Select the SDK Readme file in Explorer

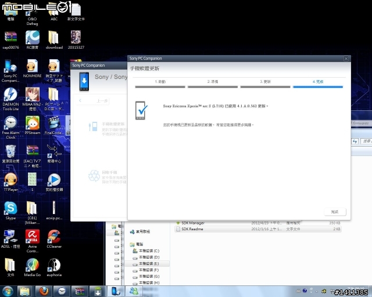(x=258, y=229)
